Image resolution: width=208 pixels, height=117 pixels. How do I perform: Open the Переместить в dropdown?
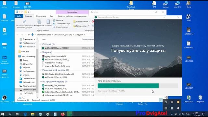82,21
